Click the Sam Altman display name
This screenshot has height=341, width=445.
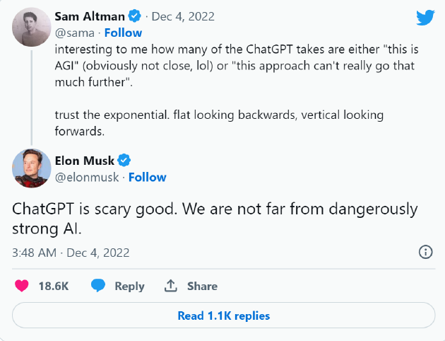tap(90, 16)
